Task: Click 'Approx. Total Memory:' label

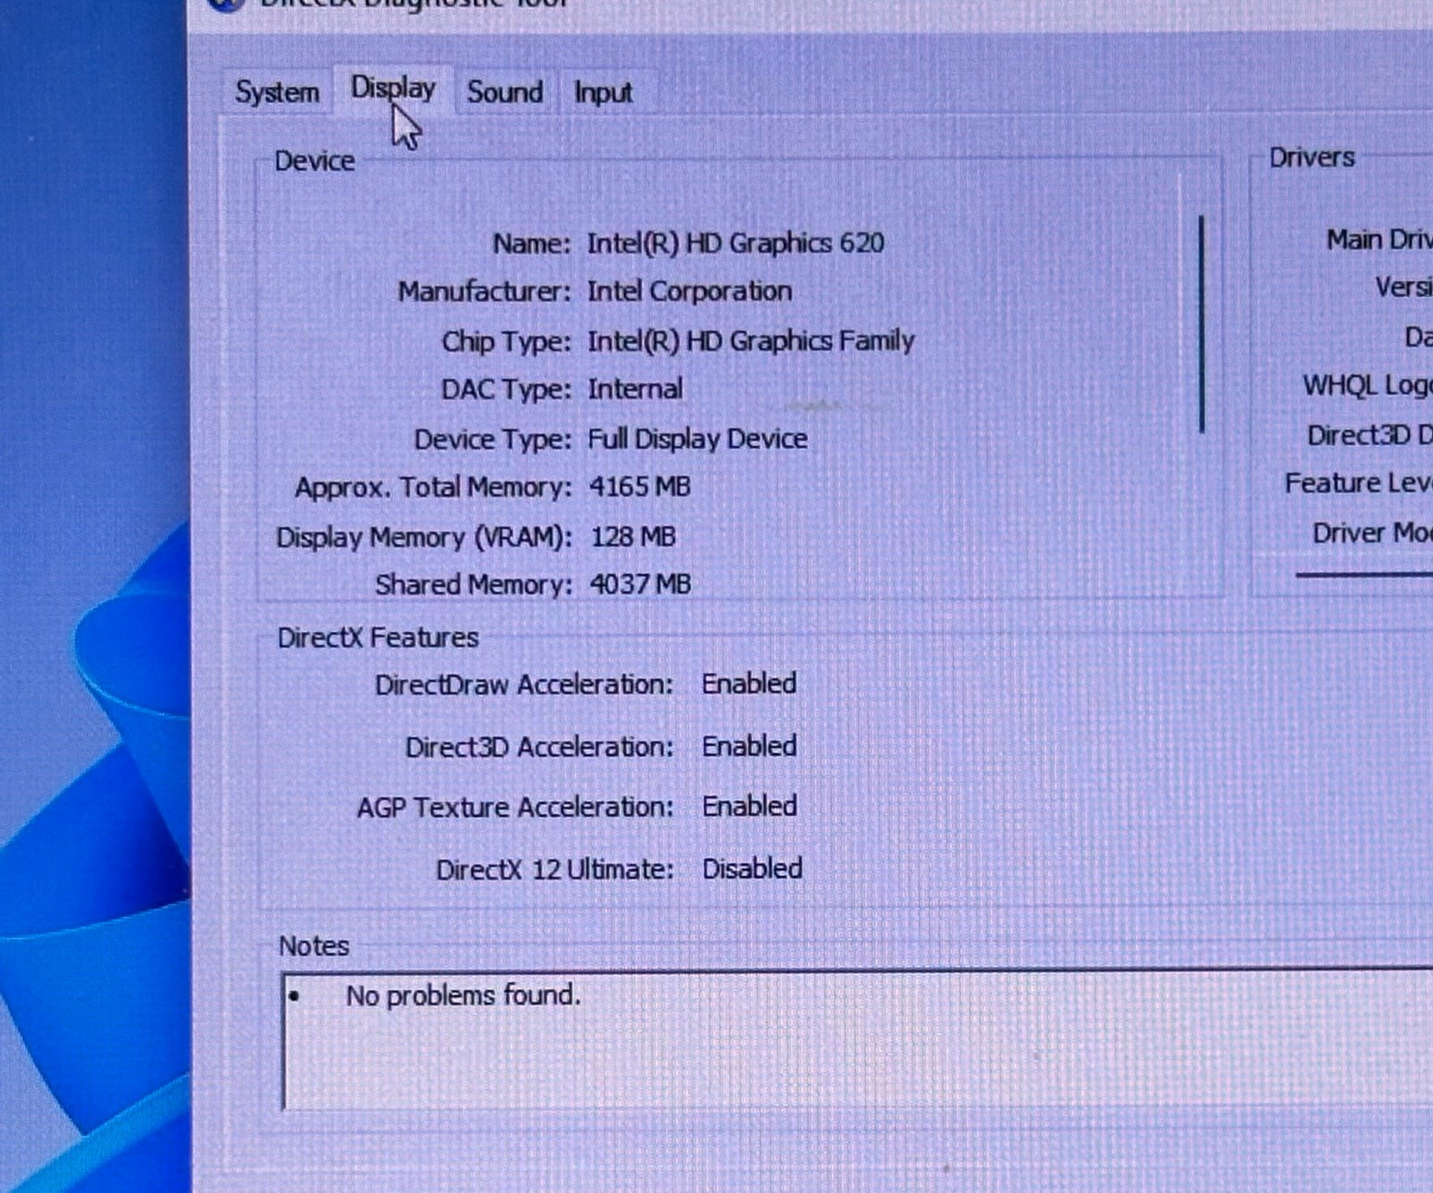Action: tap(433, 487)
